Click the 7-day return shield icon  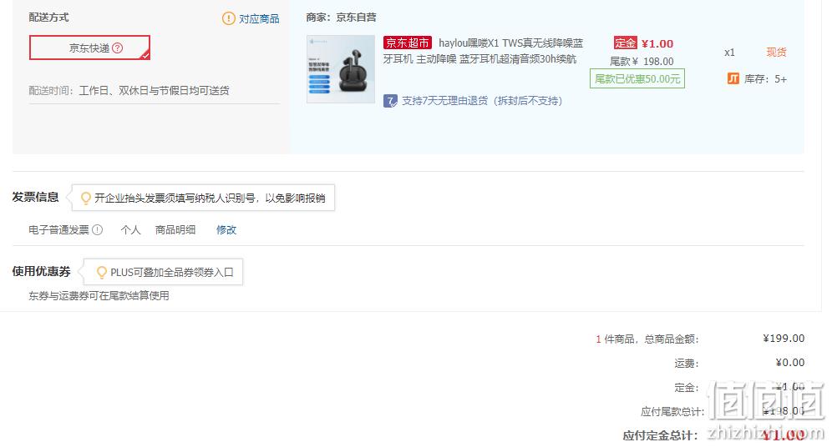point(391,101)
